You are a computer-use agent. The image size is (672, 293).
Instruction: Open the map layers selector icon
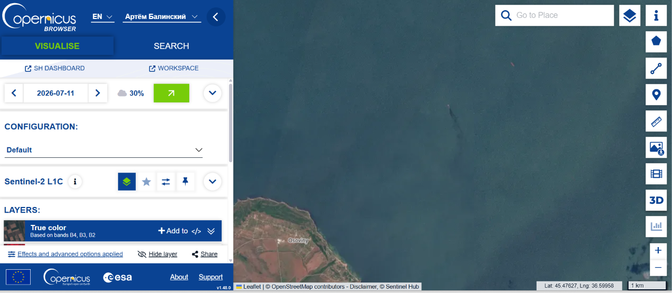tap(629, 15)
